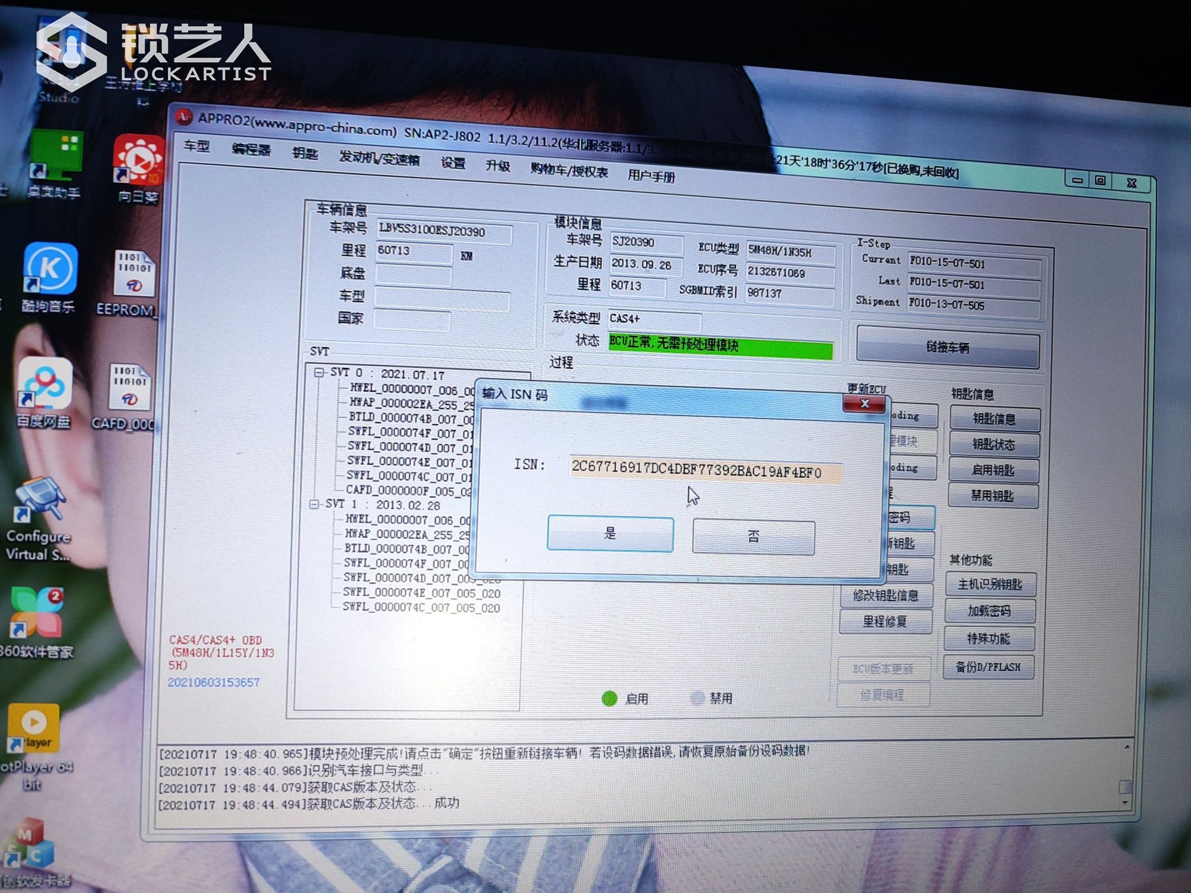Click the 钥匙状态 button
Screen dimensions: 1191x893
pyautogui.click(x=994, y=444)
